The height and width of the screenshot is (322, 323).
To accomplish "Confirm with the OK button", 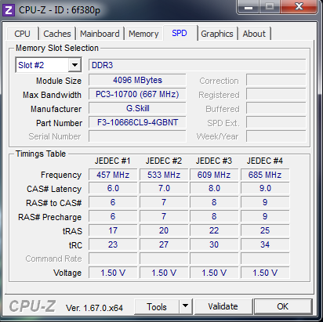I will (x=283, y=306).
